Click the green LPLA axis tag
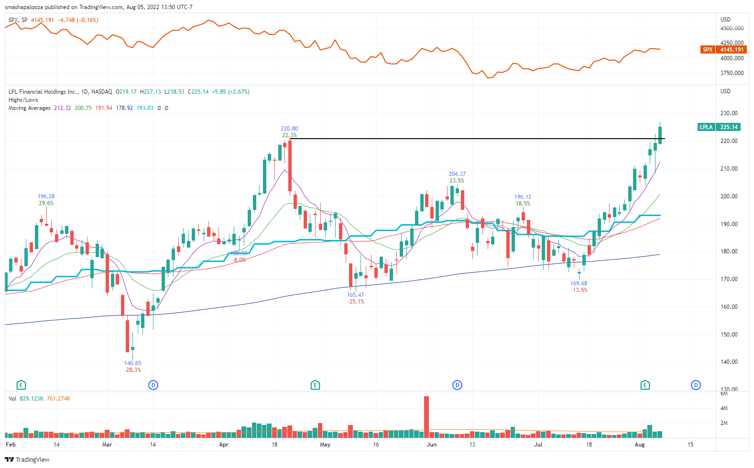Screen dimensions: 754x468 (706, 127)
